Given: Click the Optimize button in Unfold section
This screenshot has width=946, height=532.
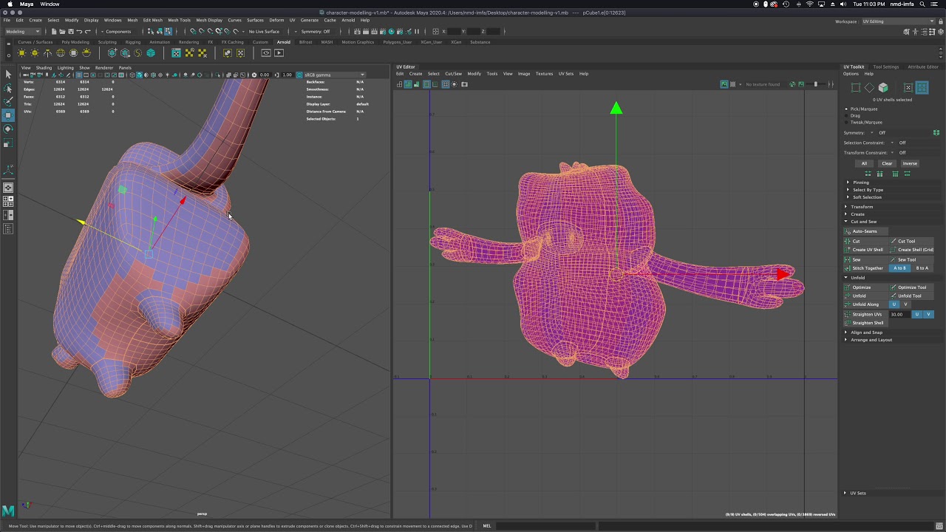Looking at the screenshot, I should pos(866,287).
